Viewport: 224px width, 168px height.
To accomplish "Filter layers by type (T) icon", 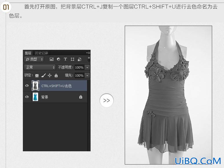I will pos(65,59).
